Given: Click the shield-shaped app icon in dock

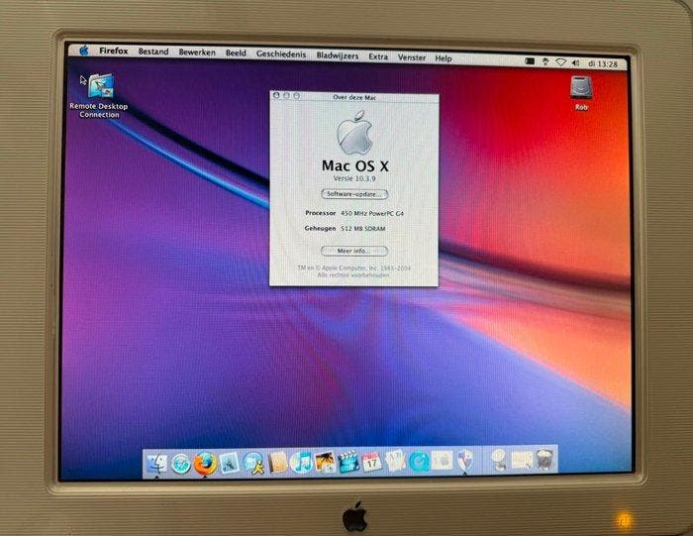Looking at the screenshot, I should (465, 461).
